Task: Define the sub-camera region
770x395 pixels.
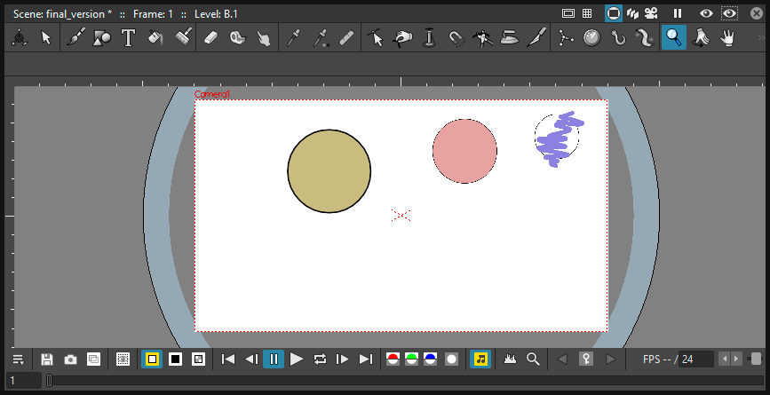Action: (x=123, y=359)
